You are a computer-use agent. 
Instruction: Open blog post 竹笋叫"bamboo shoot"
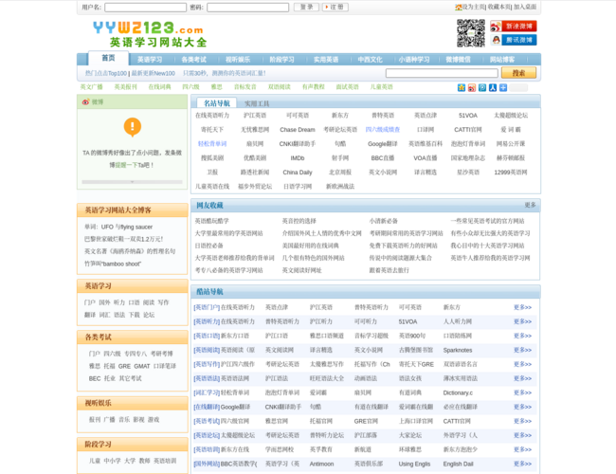click(x=113, y=264)
